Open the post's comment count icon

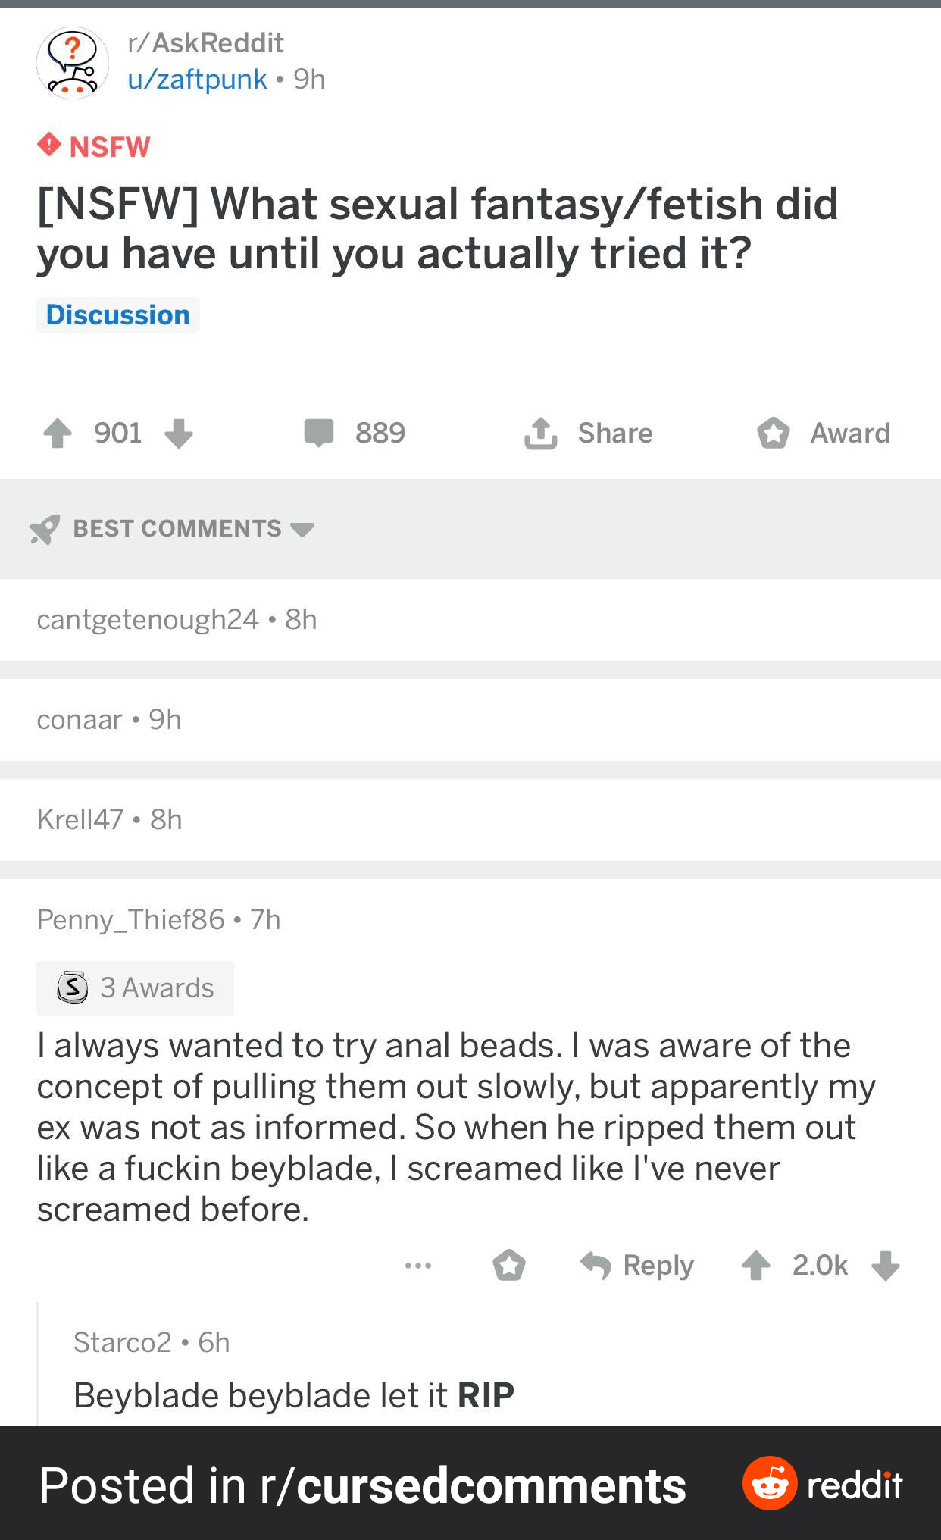click(319, 433)
